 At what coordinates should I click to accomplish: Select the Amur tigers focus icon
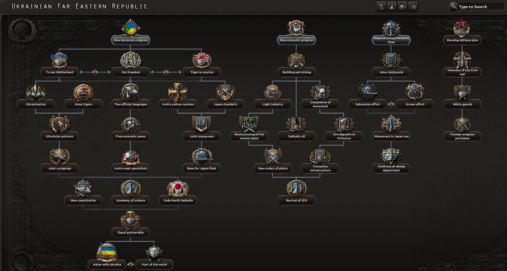coord(83,92)
